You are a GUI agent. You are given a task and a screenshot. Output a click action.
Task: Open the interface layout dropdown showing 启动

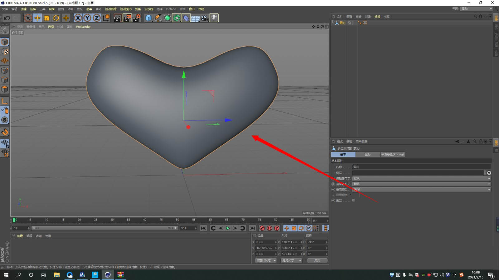coord(476,9)
